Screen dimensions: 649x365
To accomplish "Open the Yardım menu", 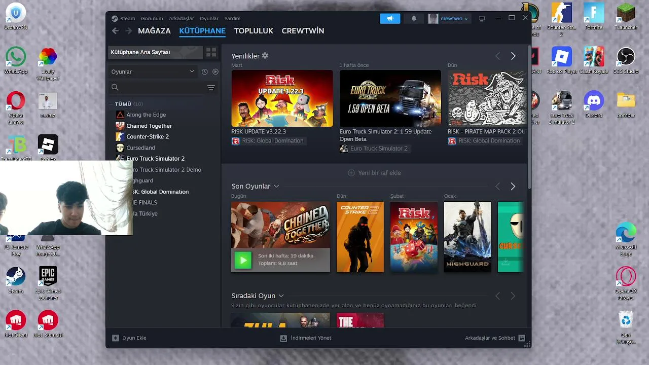I will click(x=232, y=19).
